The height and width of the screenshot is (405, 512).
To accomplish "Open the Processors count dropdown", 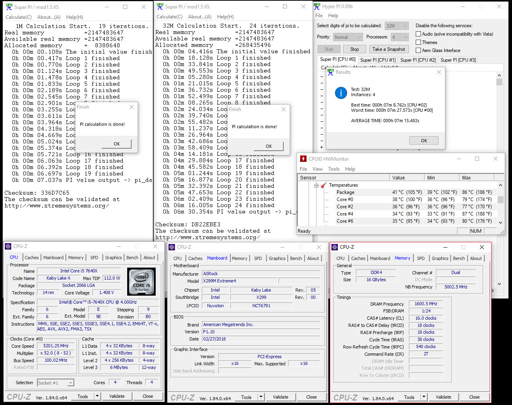I will (x=400, y=37).
